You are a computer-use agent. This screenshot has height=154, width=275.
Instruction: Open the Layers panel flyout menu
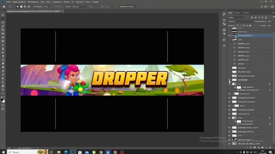point(273,13)
